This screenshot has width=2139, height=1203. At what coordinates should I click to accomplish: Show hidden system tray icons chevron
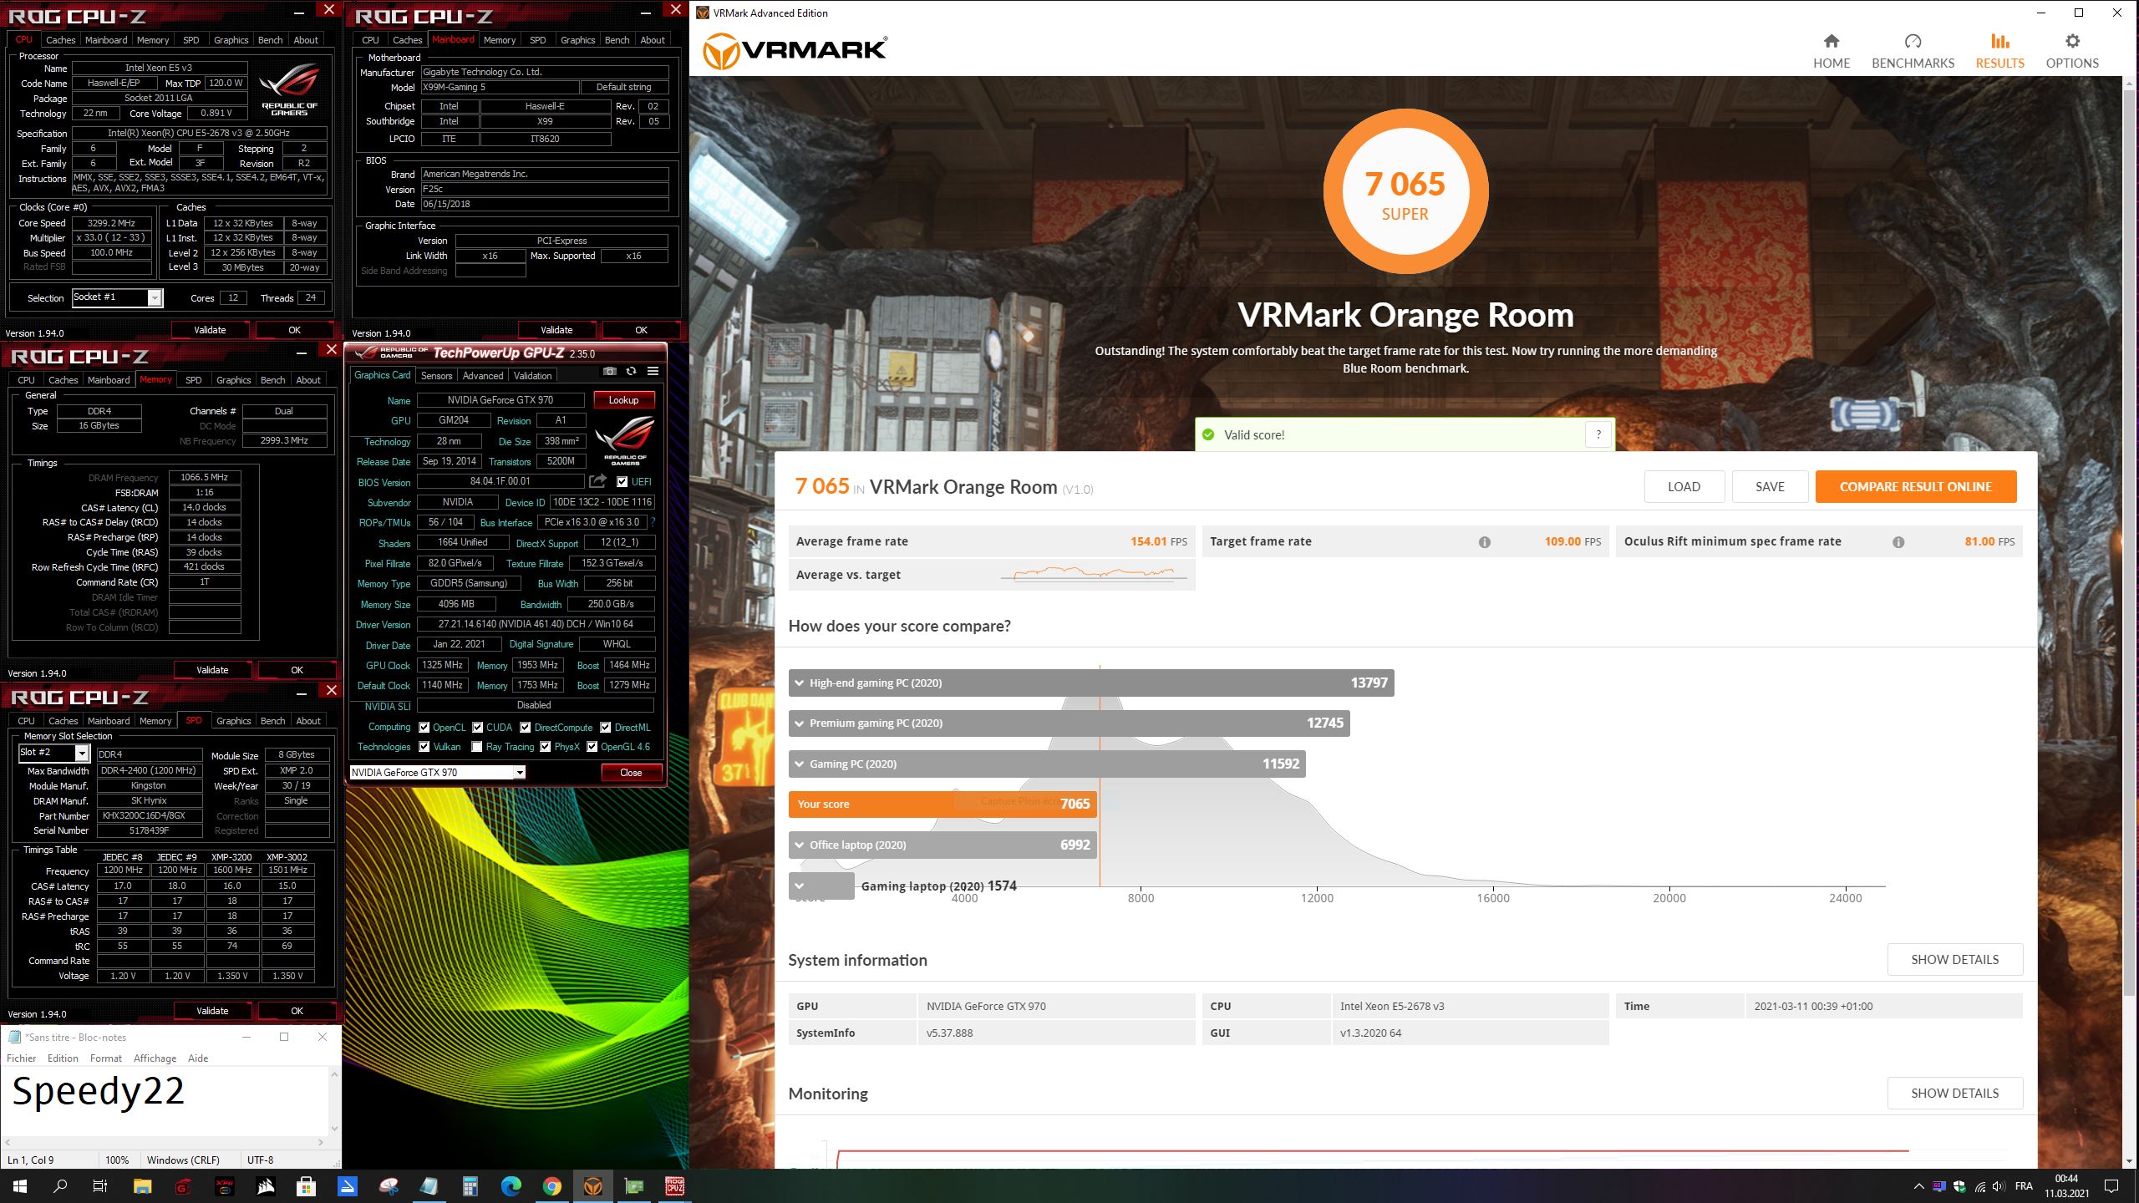[x=1918, y=1186]
